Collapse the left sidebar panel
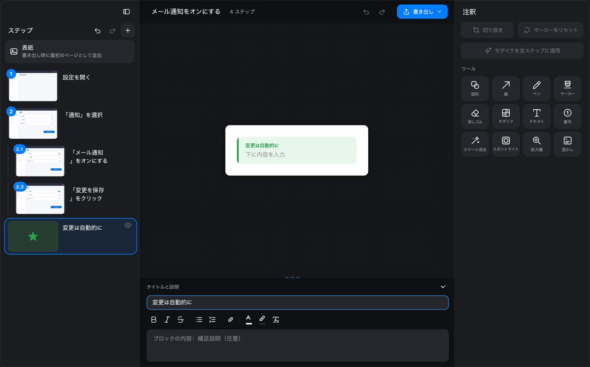The image size is (590, 367). [126, 12]
